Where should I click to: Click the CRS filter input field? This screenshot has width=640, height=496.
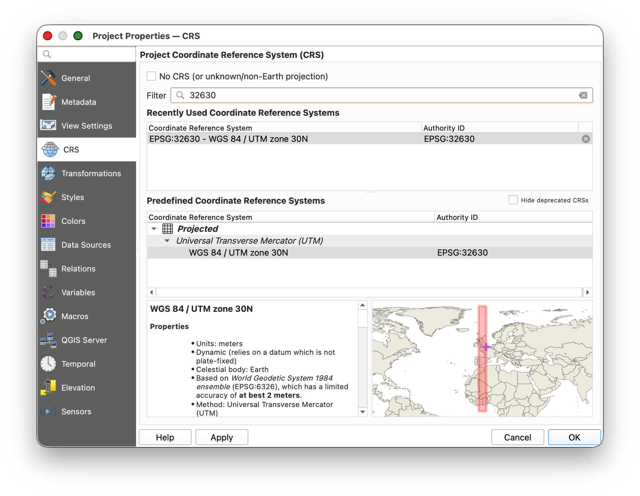click(380, 96)
